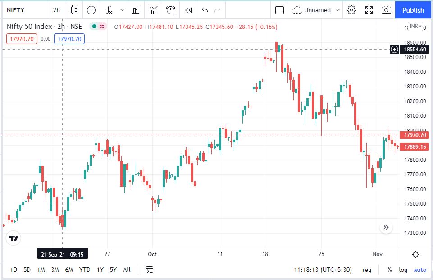Select the 1Y date range
The width and height of the screenshot is (433, 280).
100,270
